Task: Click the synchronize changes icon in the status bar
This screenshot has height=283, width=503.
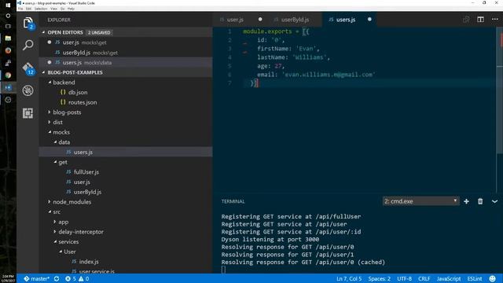Action: pos(57,278)
